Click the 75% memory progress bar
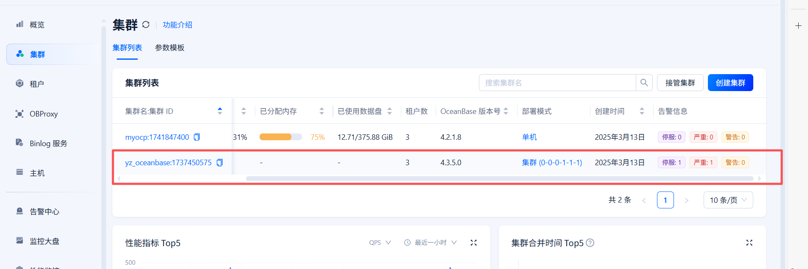This screenshot has height=269, width=808. tap(280, 137)
